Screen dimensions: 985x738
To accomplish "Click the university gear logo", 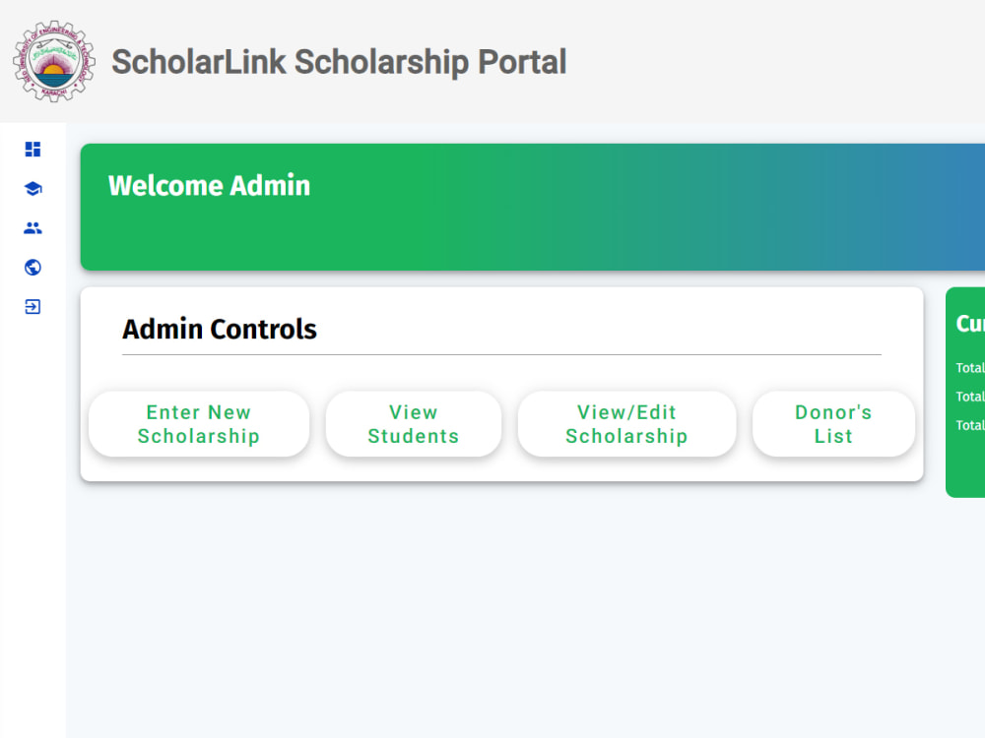I will (54, 61).
